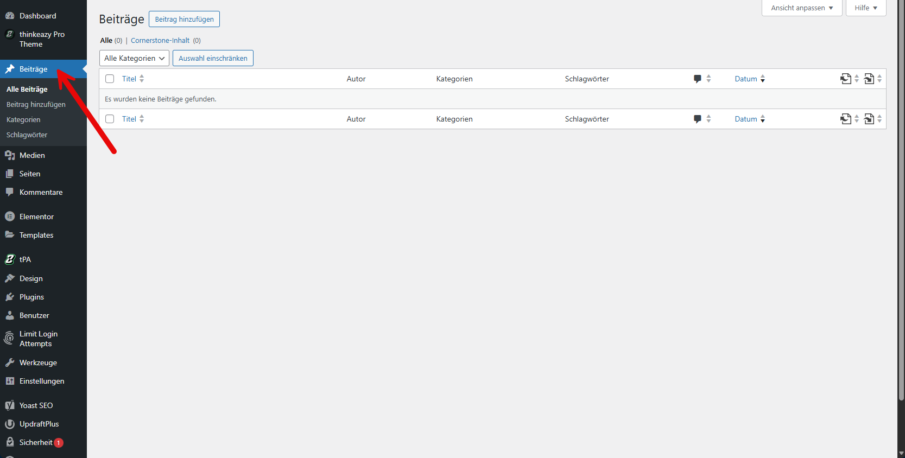
Task: Click comments bubble icon in top table header
Action: [x=698, y=79]
